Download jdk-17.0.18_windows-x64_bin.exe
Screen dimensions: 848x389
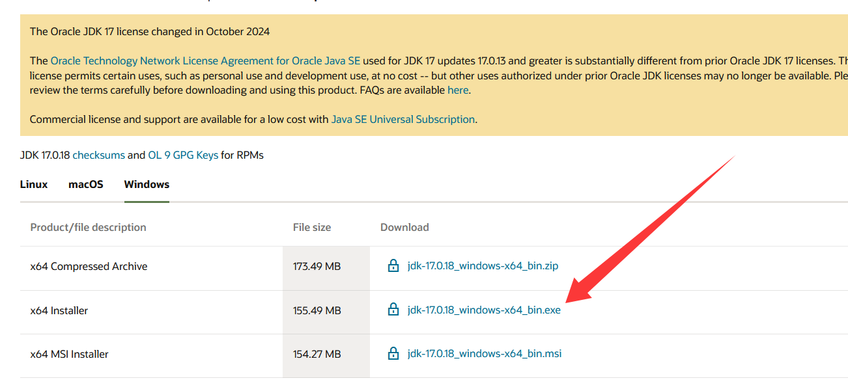coord(484,310)
